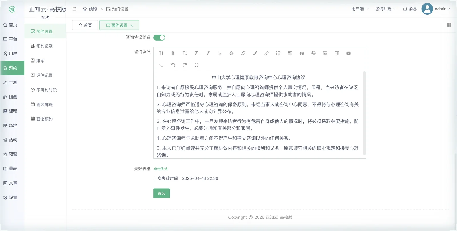Turn off the 咨询协议签名 switch

(159, 37)
